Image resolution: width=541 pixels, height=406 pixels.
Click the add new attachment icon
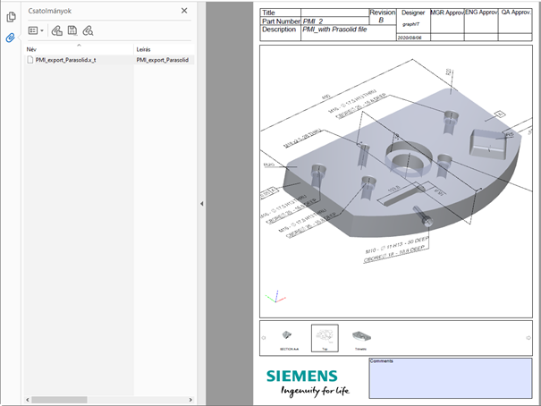pos(57,30)
